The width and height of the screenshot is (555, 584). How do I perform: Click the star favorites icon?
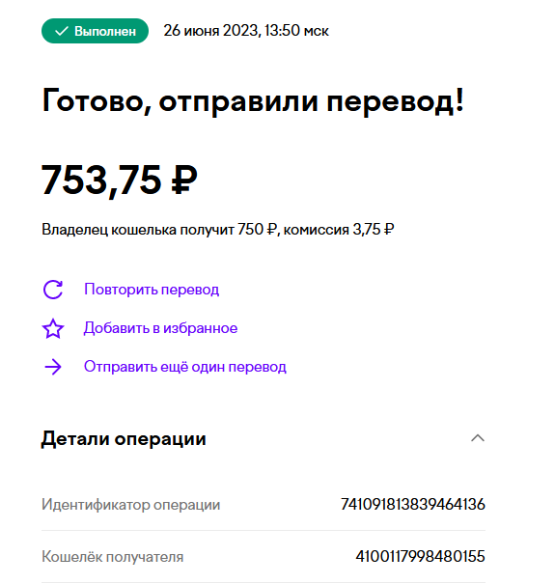tap(53, 328)
